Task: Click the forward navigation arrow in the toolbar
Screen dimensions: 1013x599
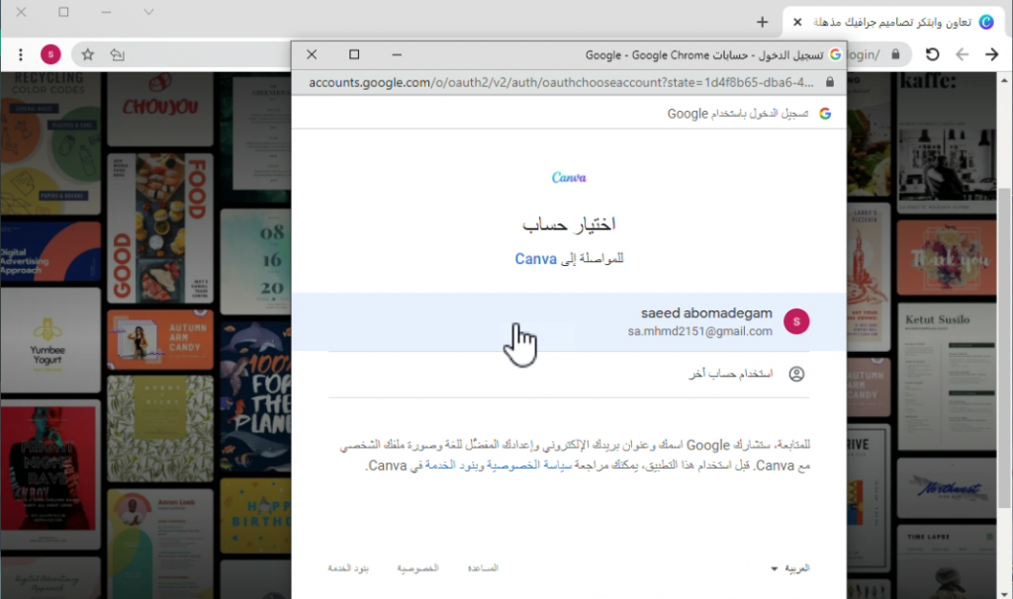Action: (x=994, y=54)
